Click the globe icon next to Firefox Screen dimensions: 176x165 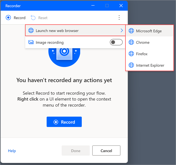[131, 54]
